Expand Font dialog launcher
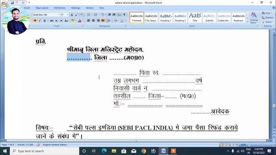 point(83,26)
